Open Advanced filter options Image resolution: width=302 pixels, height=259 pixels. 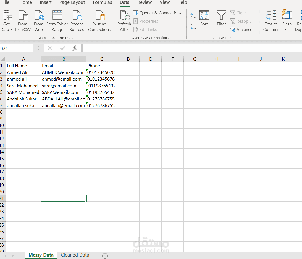tap(243, 29)
